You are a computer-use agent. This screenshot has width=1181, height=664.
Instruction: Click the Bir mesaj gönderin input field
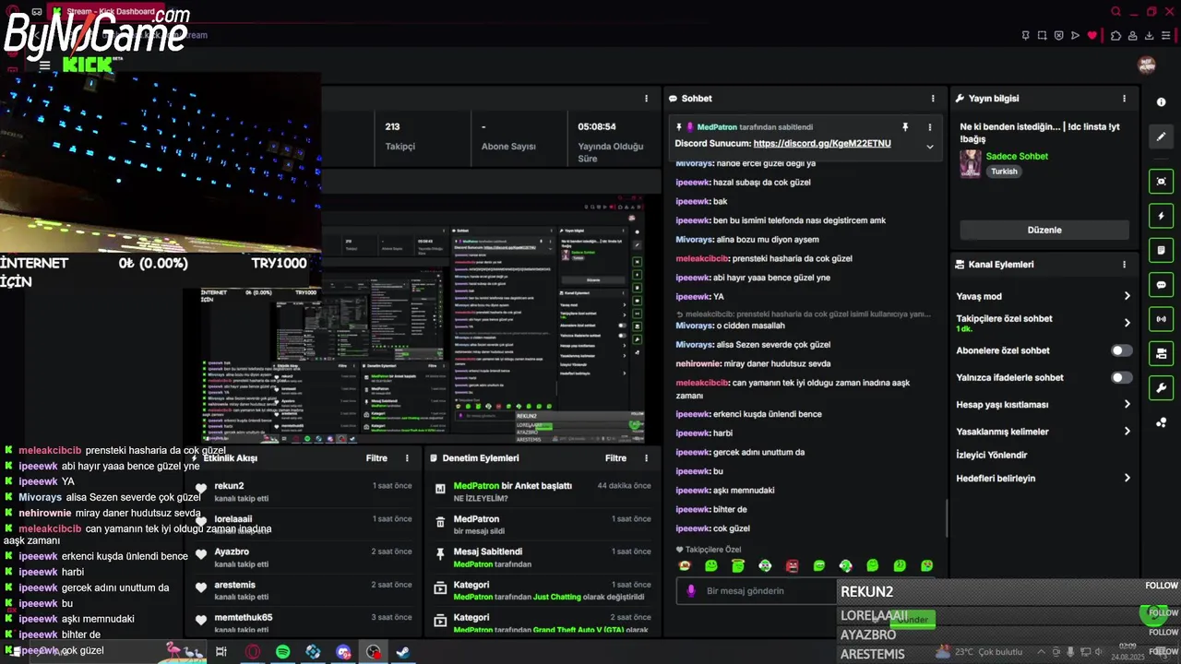[757, 591]
